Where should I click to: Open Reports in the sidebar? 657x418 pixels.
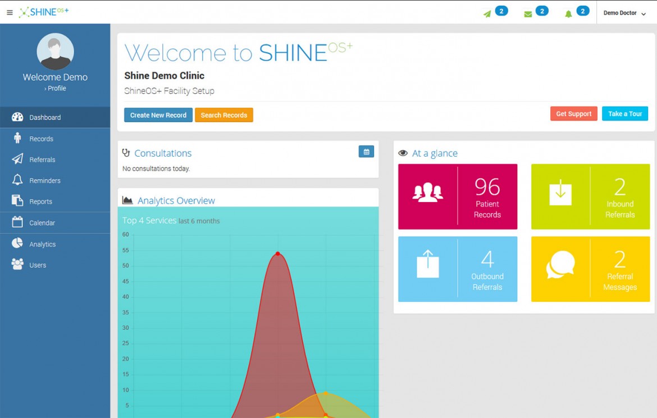point(55,201)
